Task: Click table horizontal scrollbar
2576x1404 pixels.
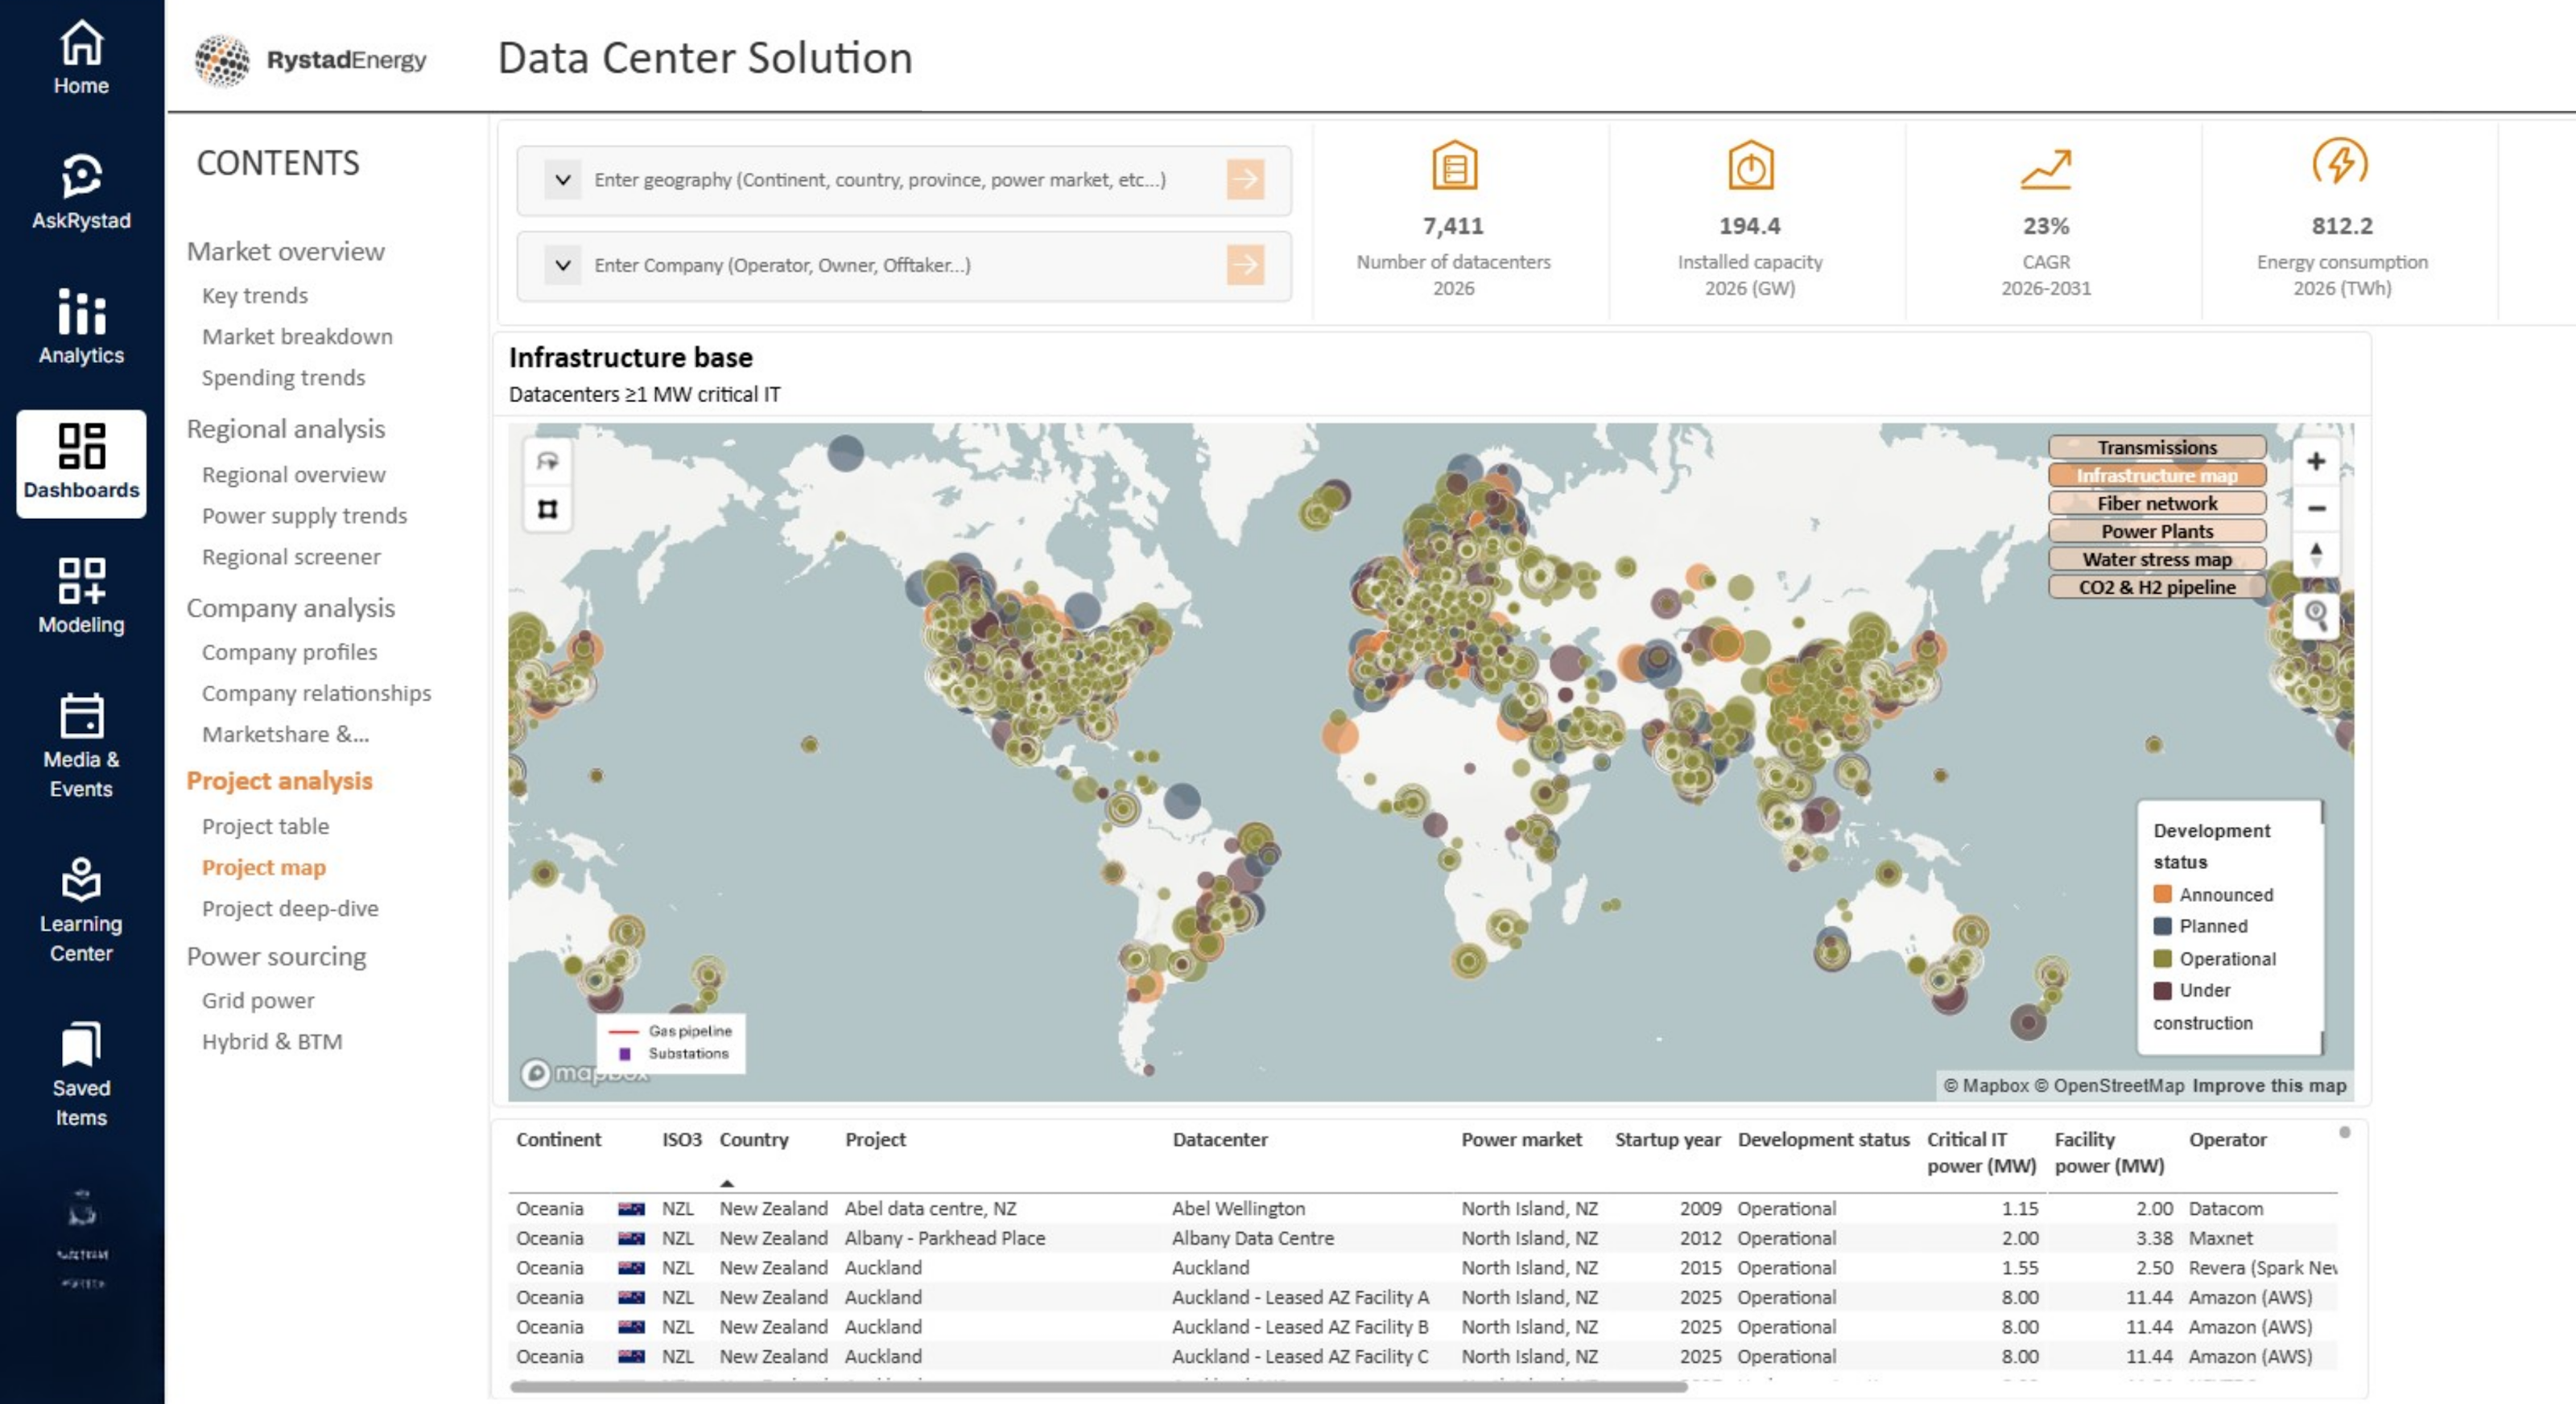Action: tap(1098, 1386)
